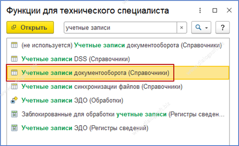This screenshot has height=146, width=239.
Task: Open dropdown arrow next to the magnifier
Action: pos(207,28)
